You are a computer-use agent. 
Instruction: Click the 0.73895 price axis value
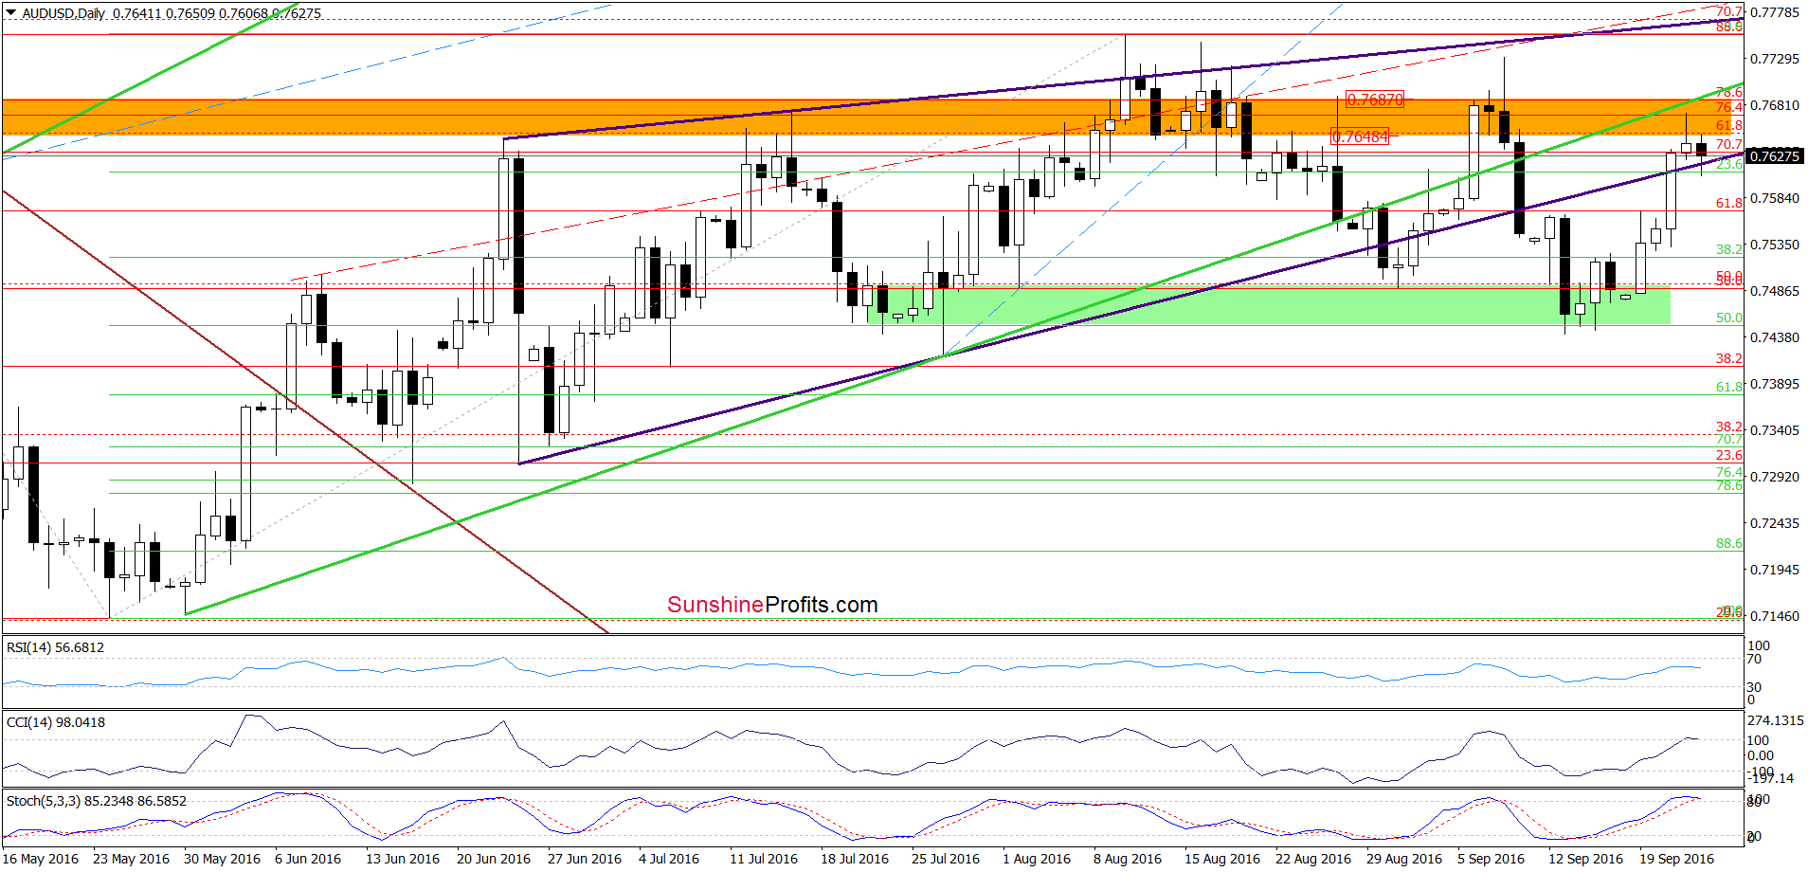coord(1774,384)
